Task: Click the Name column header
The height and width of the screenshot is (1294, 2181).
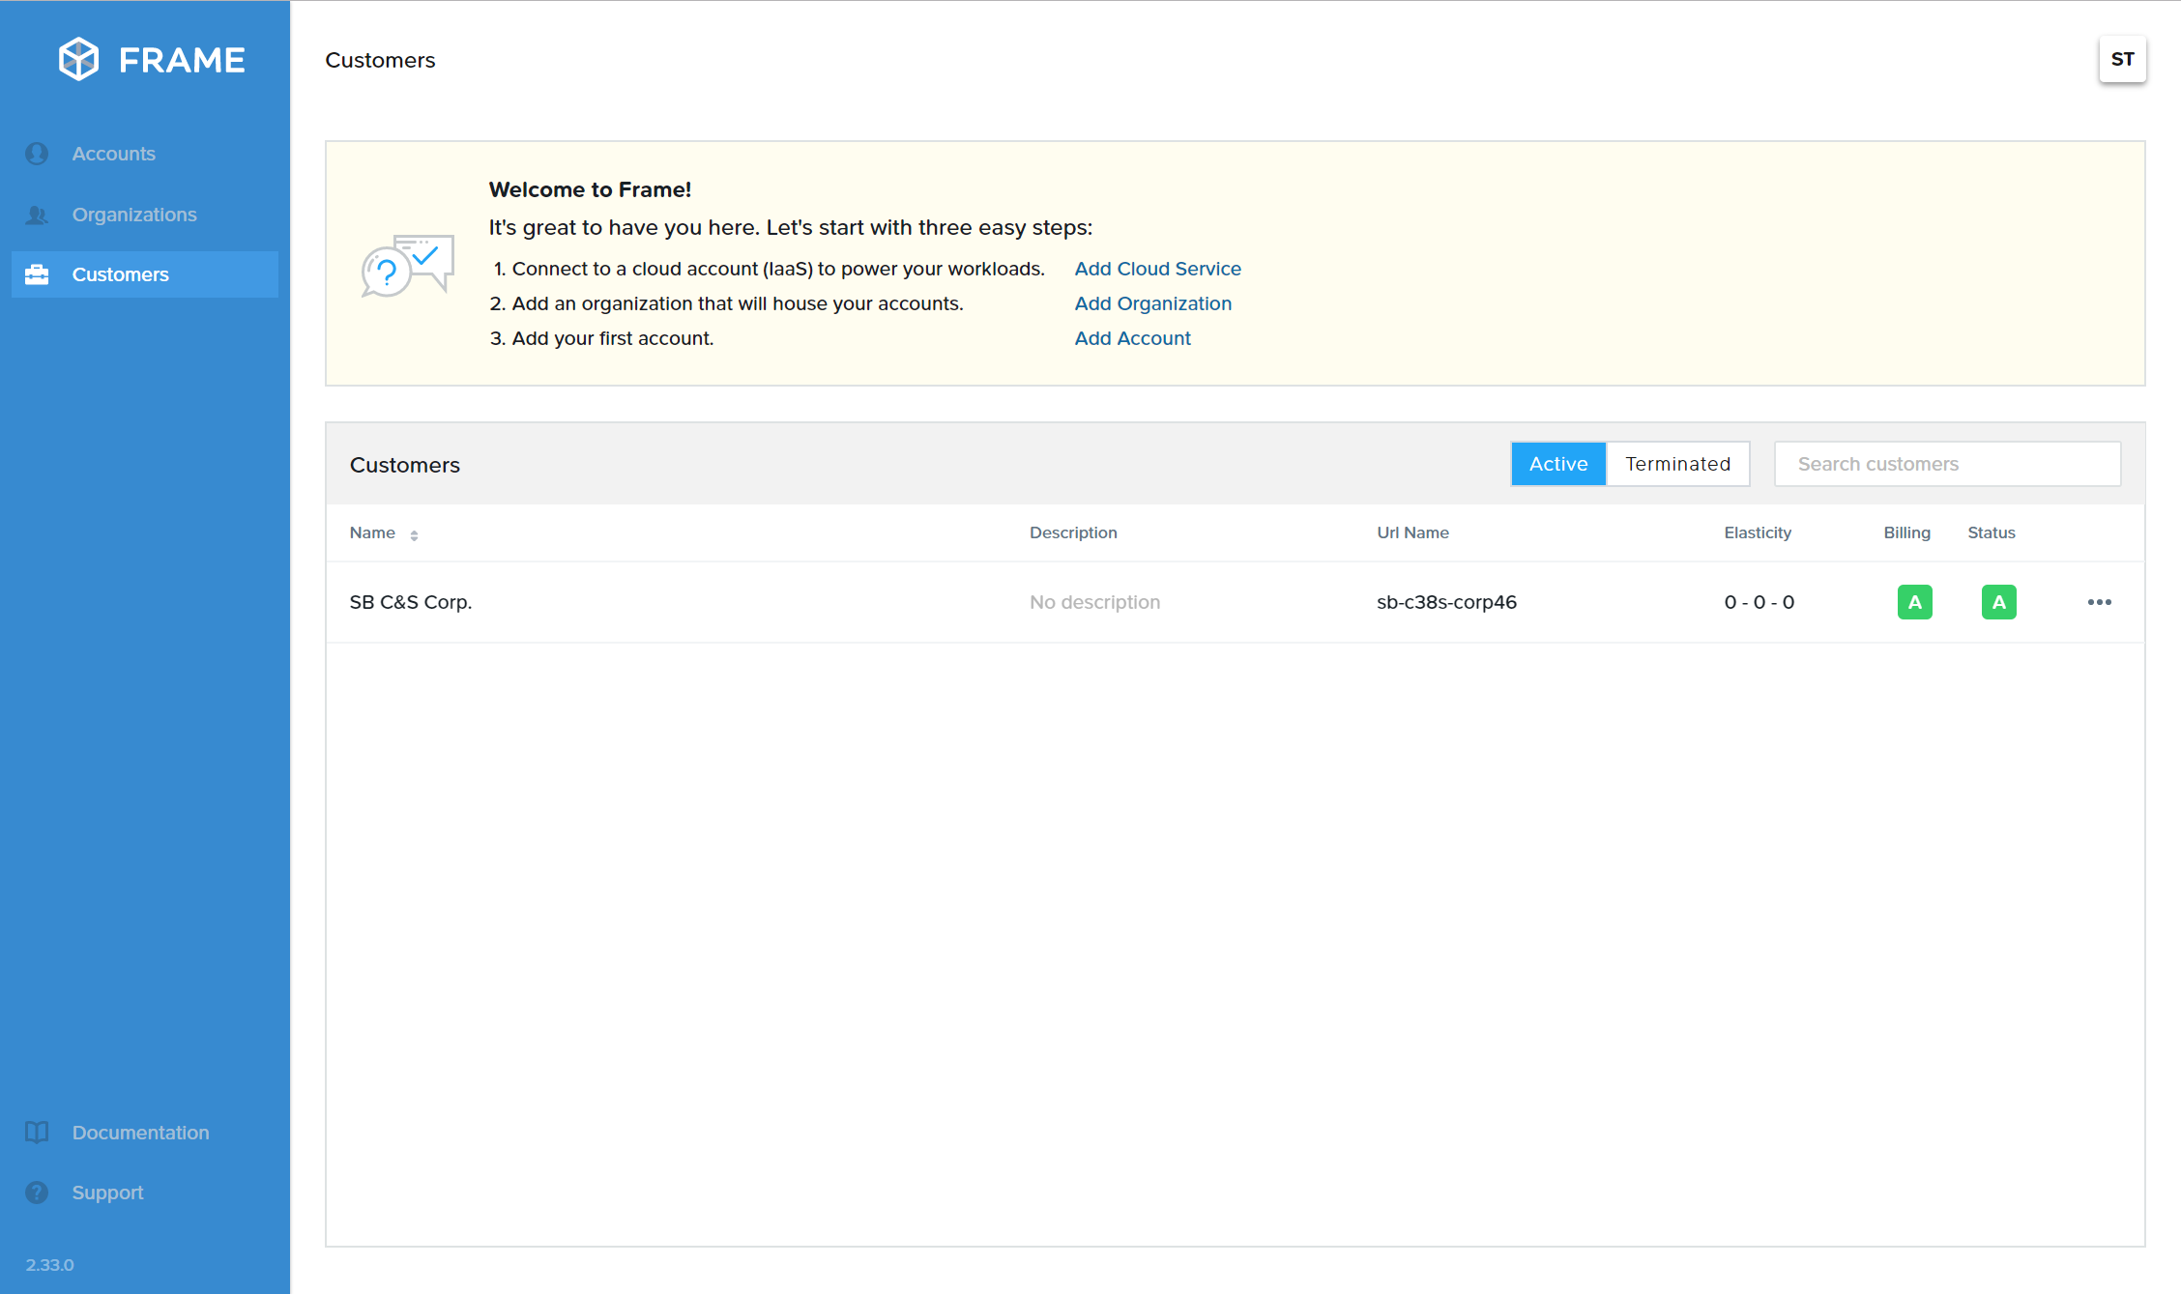Action: (372, 532)
